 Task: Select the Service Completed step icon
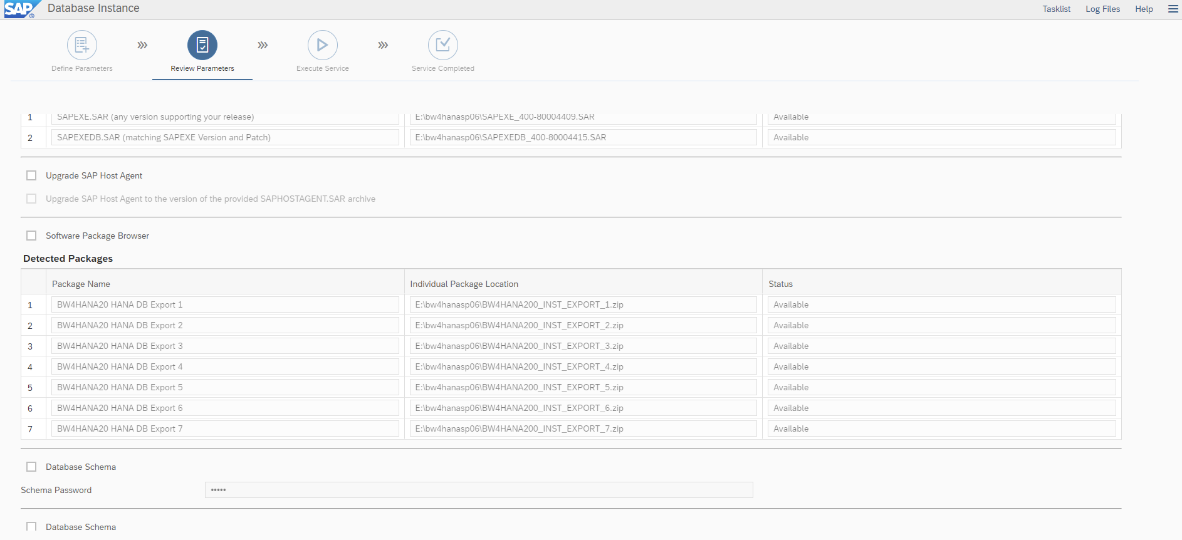tap(443, 45)
